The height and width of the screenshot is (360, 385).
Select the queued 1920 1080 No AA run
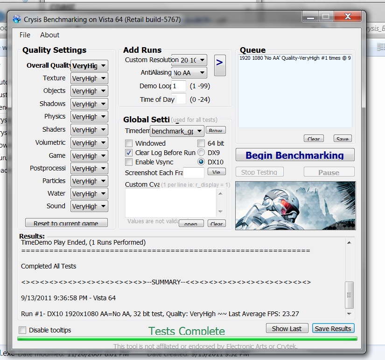[x=295, y=58]
